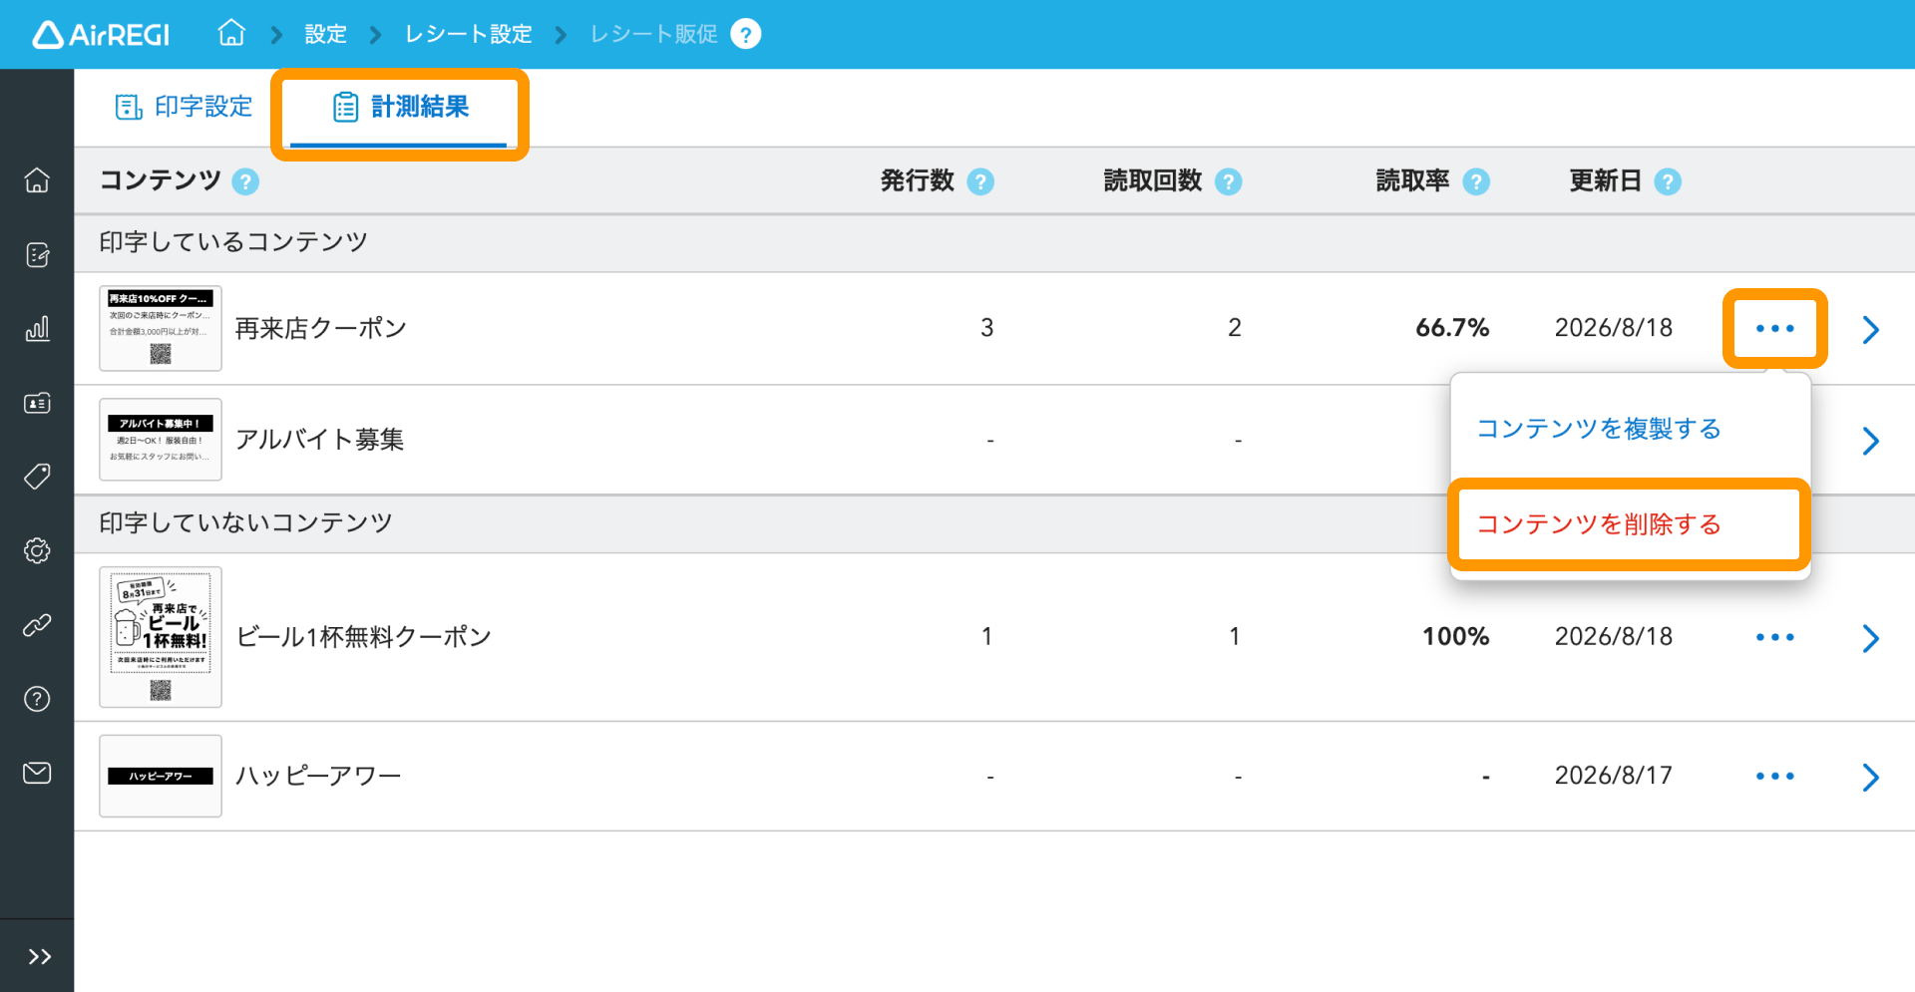Open more options for 再来店クーポン

coord(1775,328)
